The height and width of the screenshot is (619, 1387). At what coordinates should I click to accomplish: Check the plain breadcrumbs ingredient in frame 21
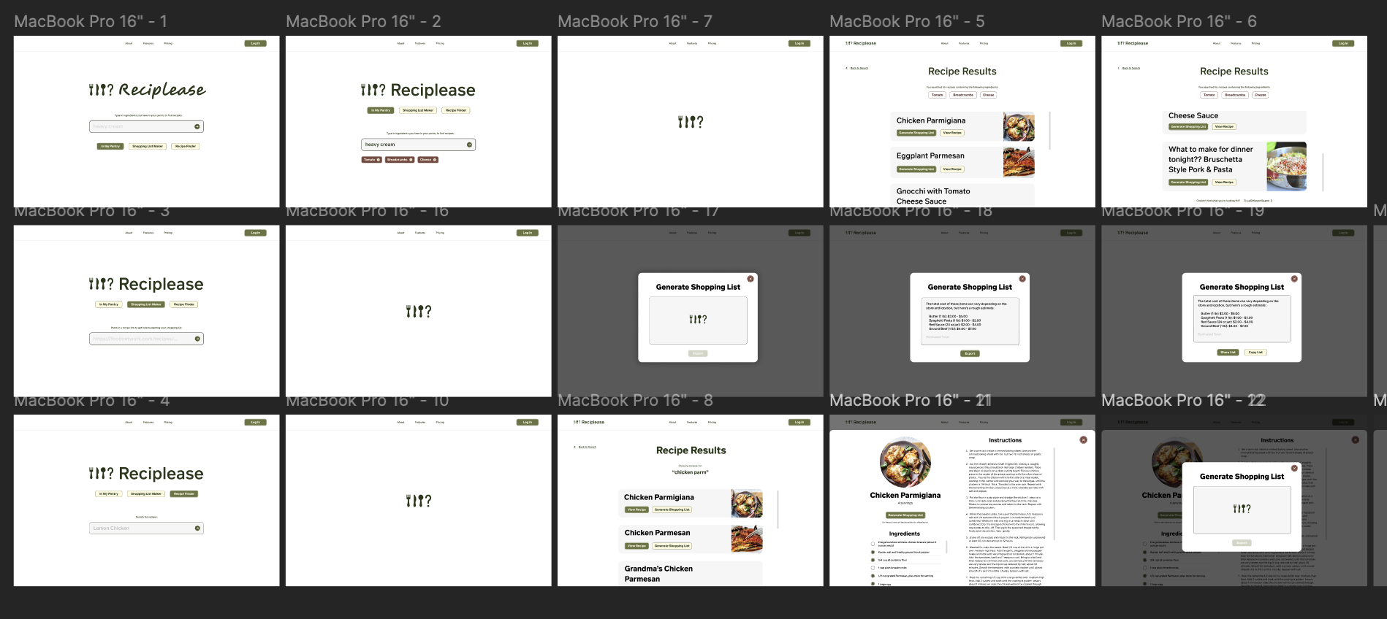click(x=873, y=568)
